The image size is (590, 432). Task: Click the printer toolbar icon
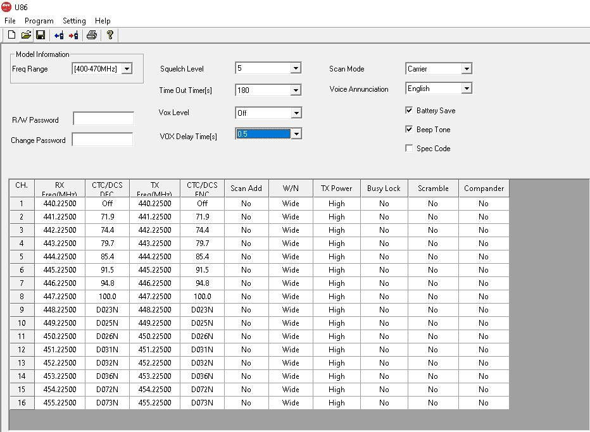pyautogui.click(x=92, y=35)
